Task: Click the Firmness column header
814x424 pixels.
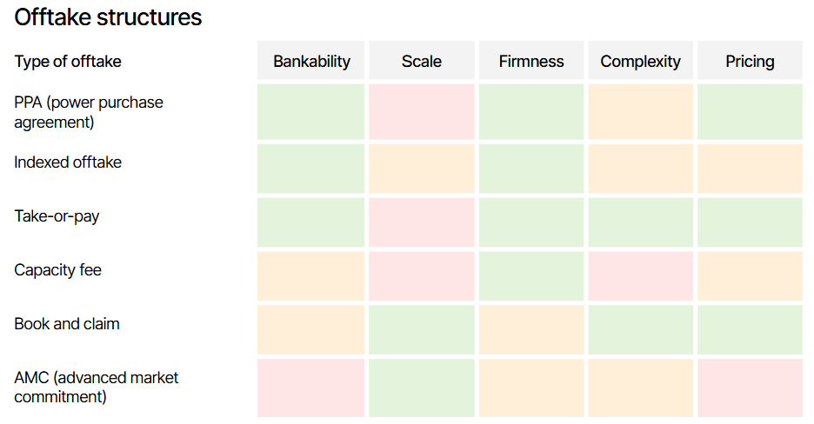Action: coord(531,61)
